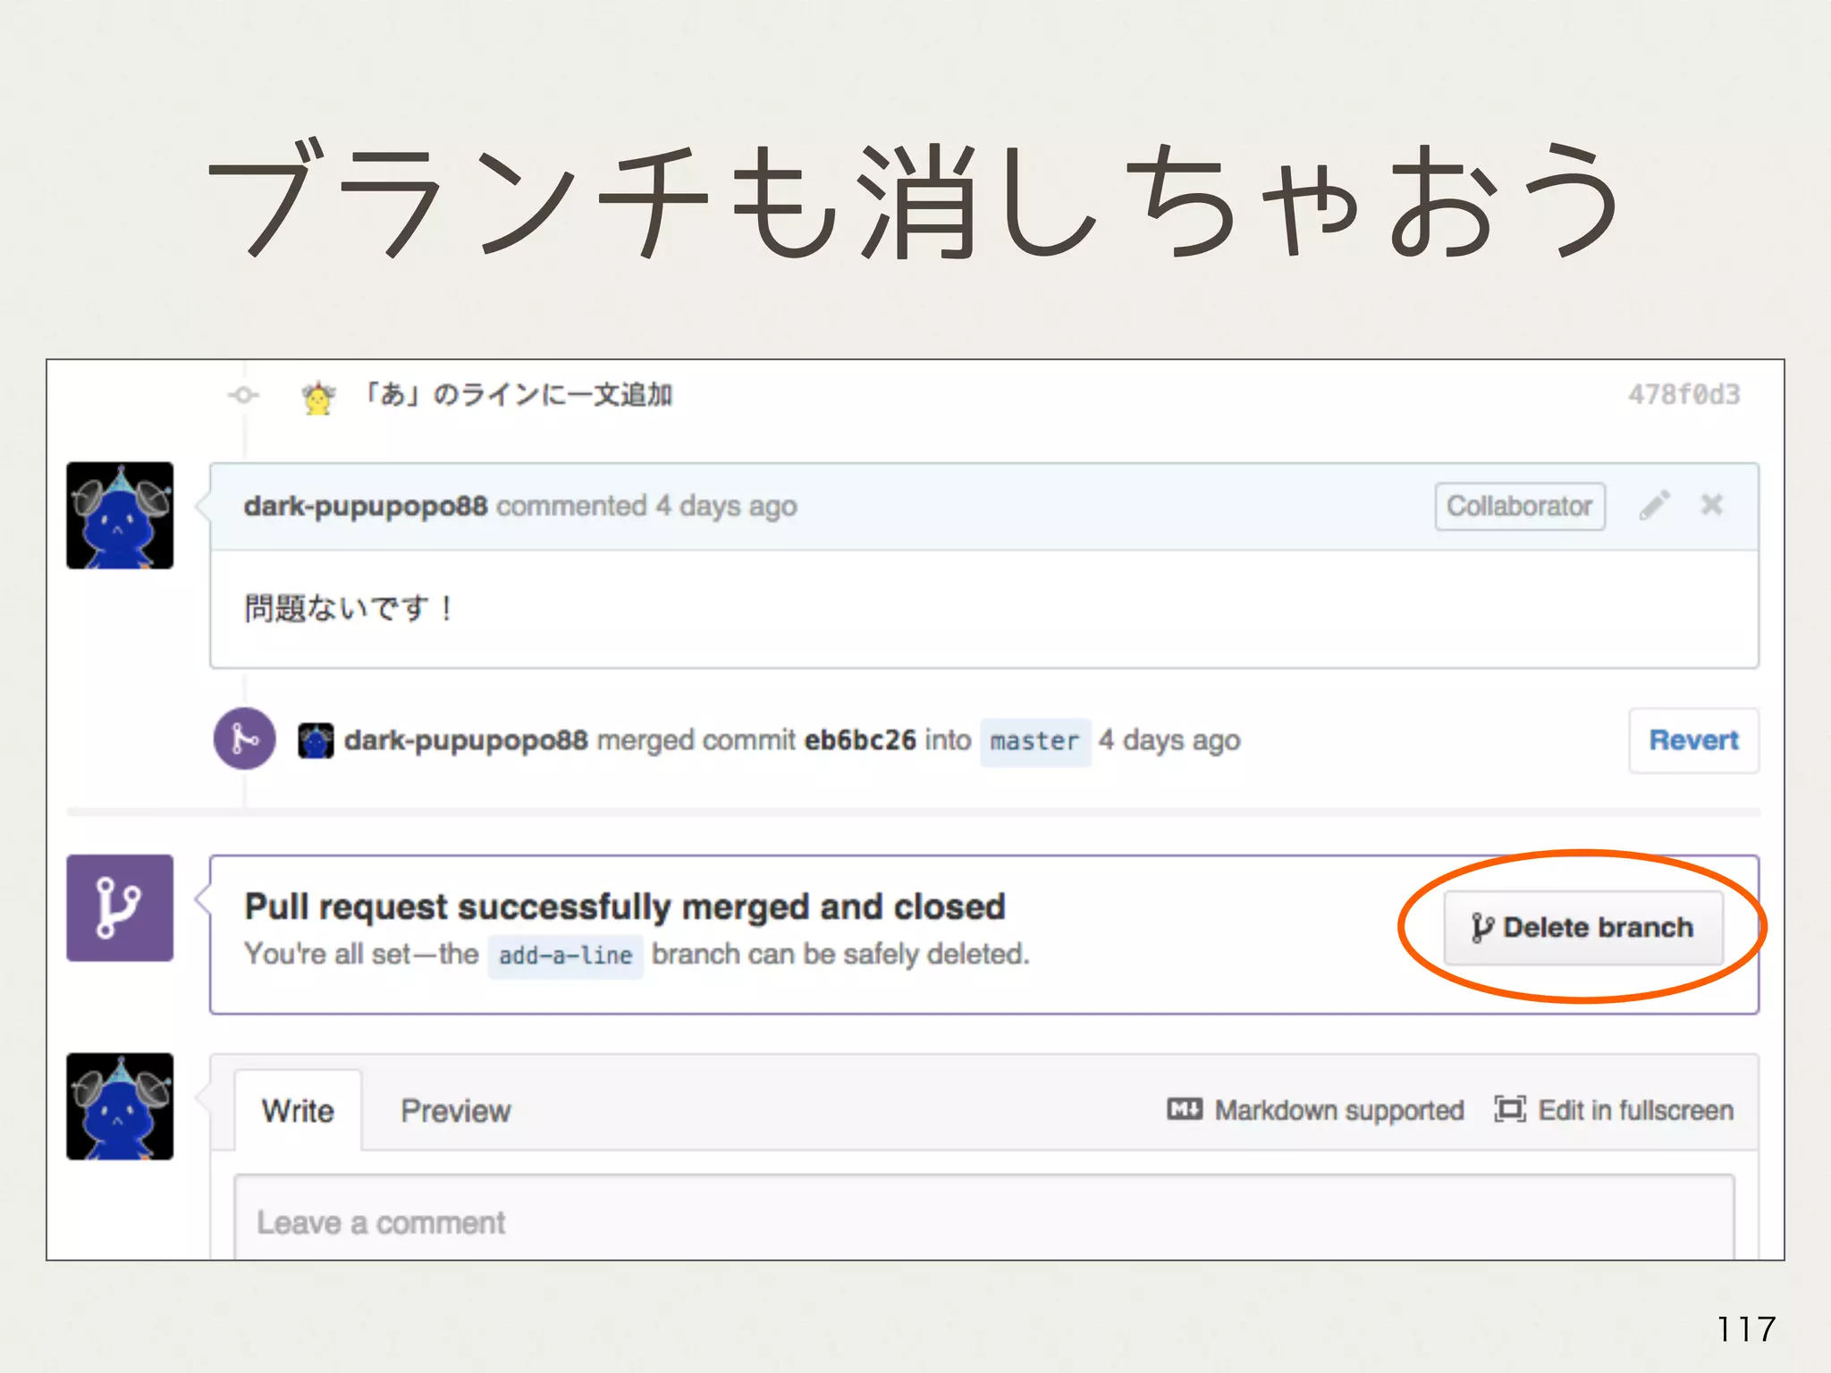Click the master branch label

(1034, 742)
